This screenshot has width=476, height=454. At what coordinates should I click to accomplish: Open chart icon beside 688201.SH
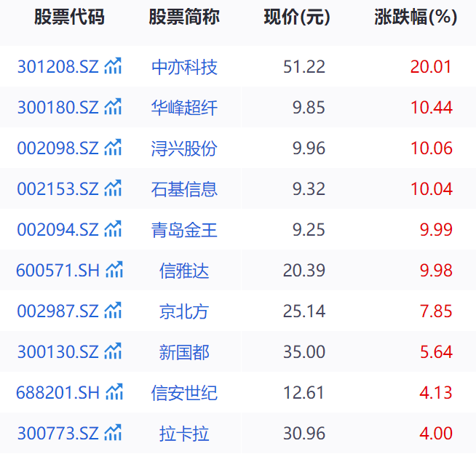click(114, 391)
